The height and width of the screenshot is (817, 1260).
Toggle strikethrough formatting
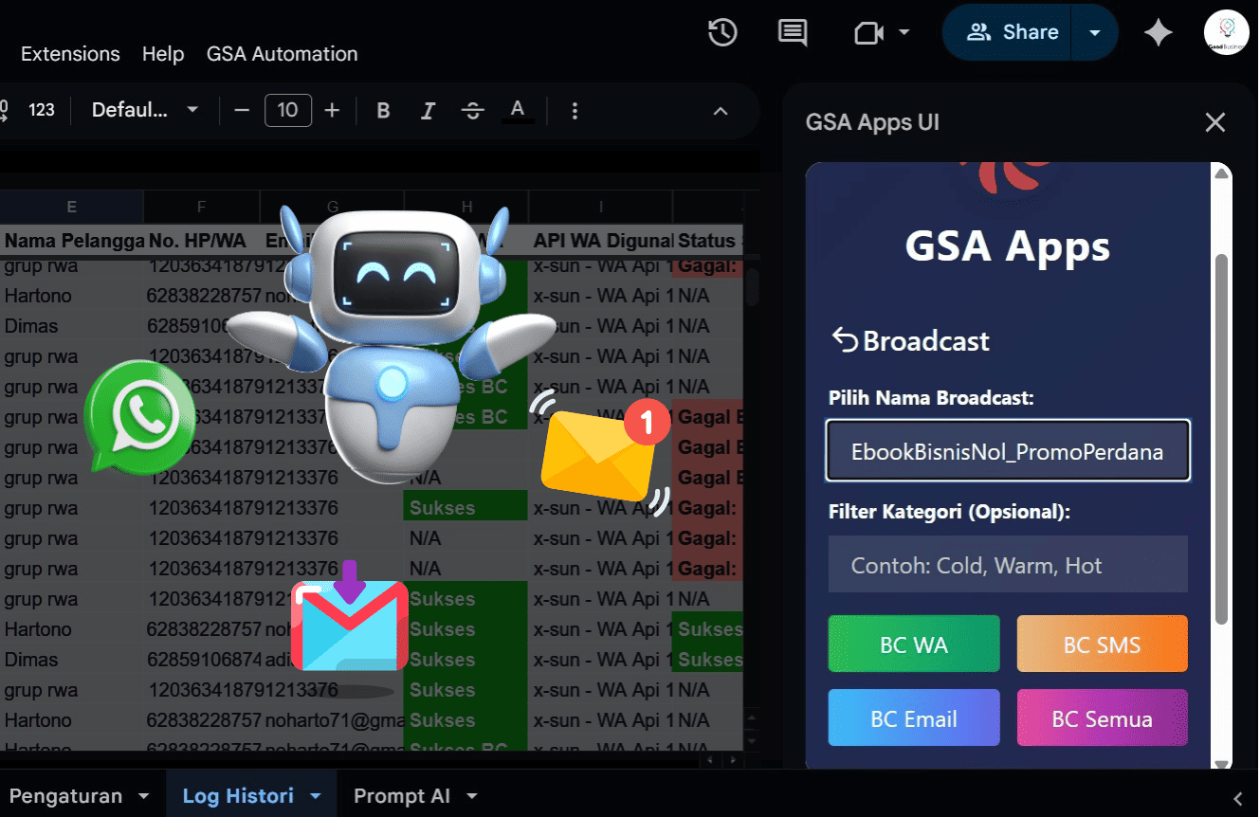click(x=472, y=111)
